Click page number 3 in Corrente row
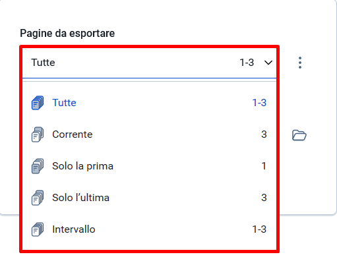 [x=264, y=134]
